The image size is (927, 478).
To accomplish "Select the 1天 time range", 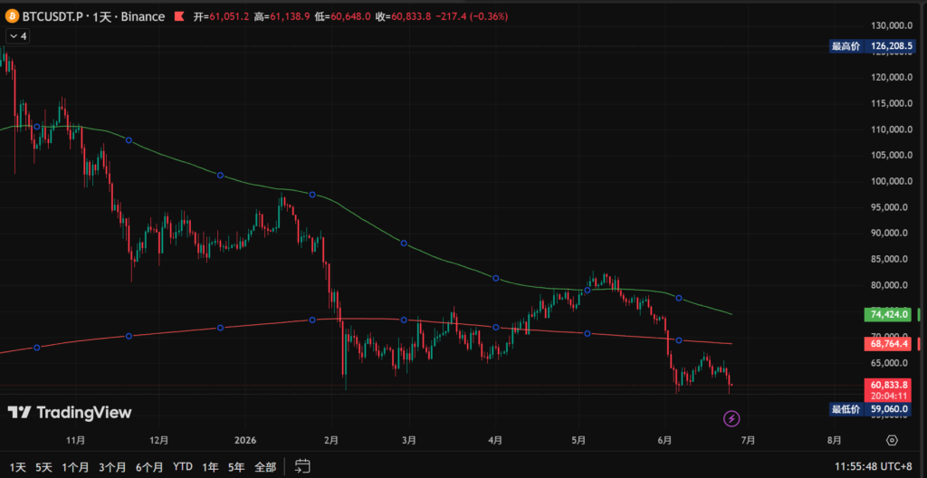I will [x=18, y=467].
